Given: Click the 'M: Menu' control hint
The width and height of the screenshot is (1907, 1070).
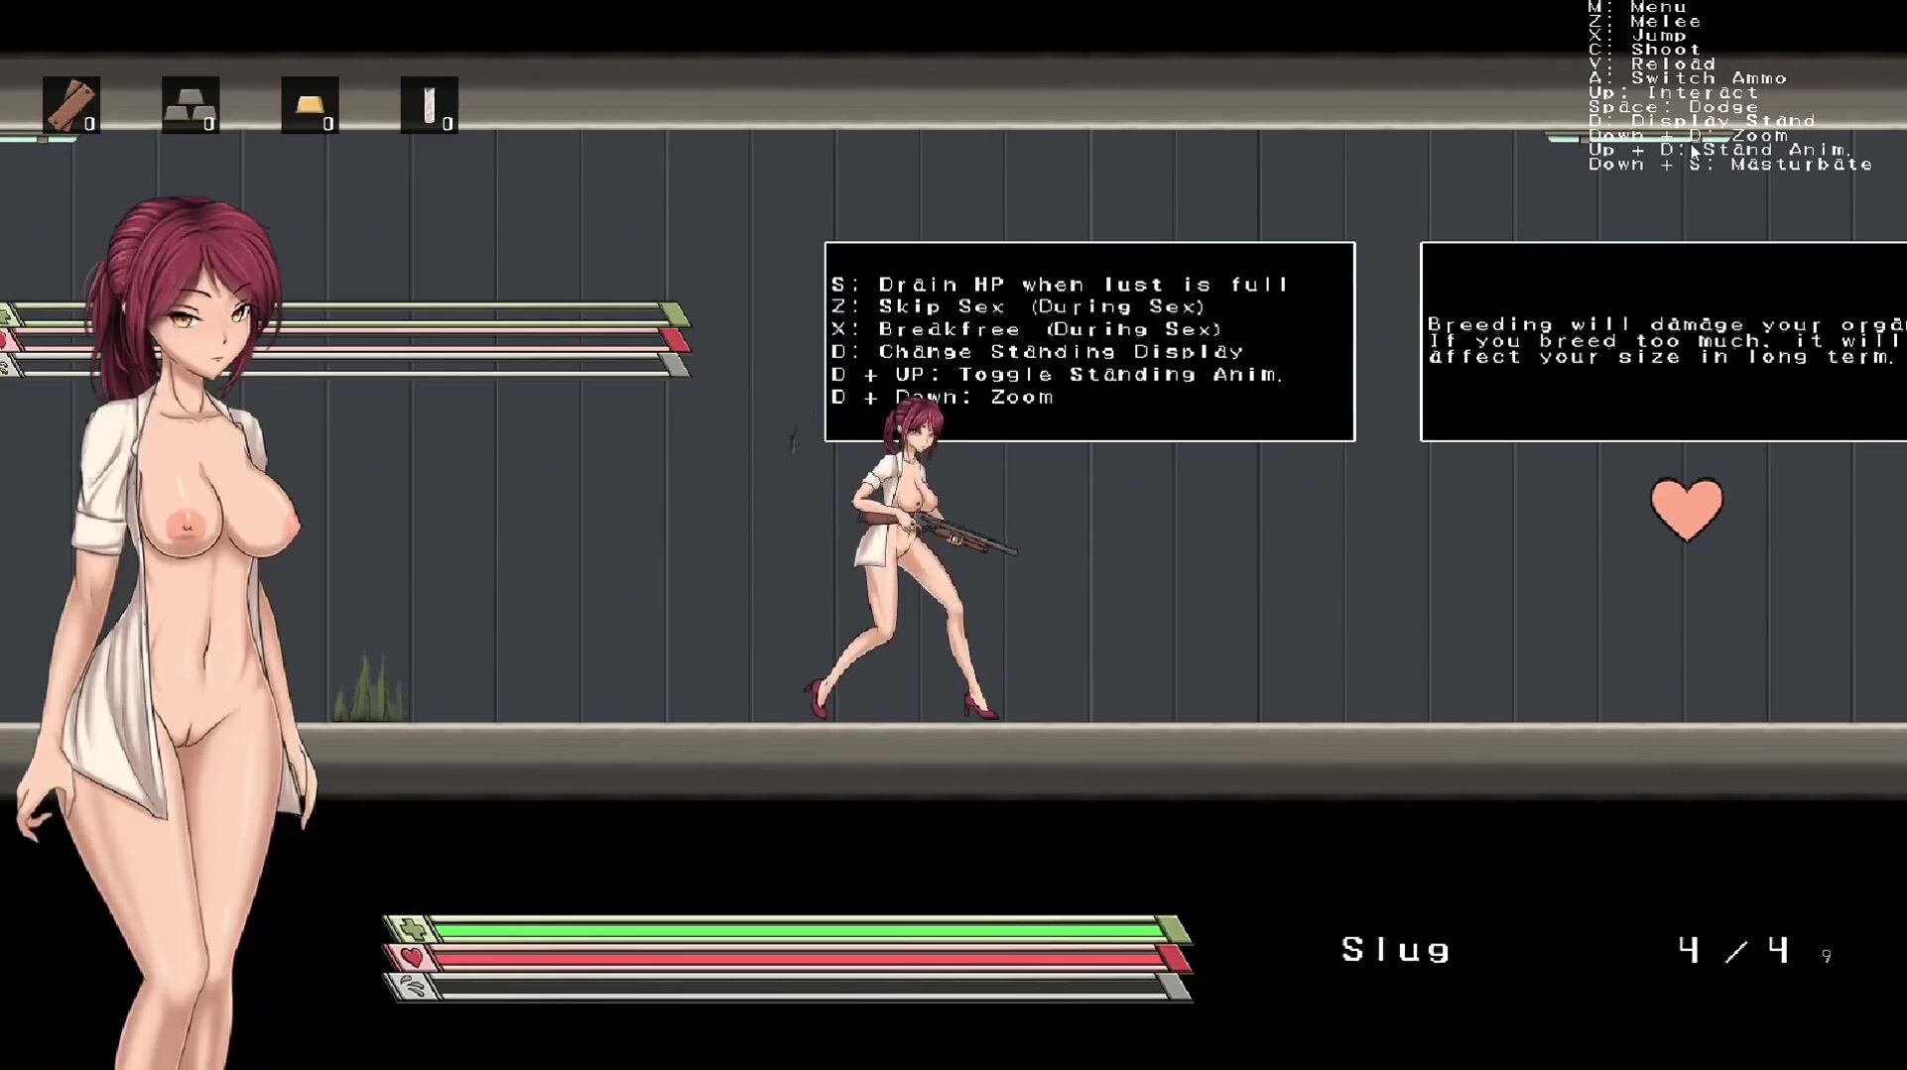Looking at the screenshot, I should 1637,7.
